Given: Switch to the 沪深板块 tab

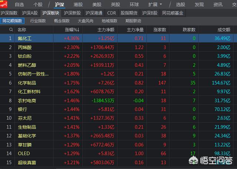Looking at the screenshot, I should tap(51, 13).
